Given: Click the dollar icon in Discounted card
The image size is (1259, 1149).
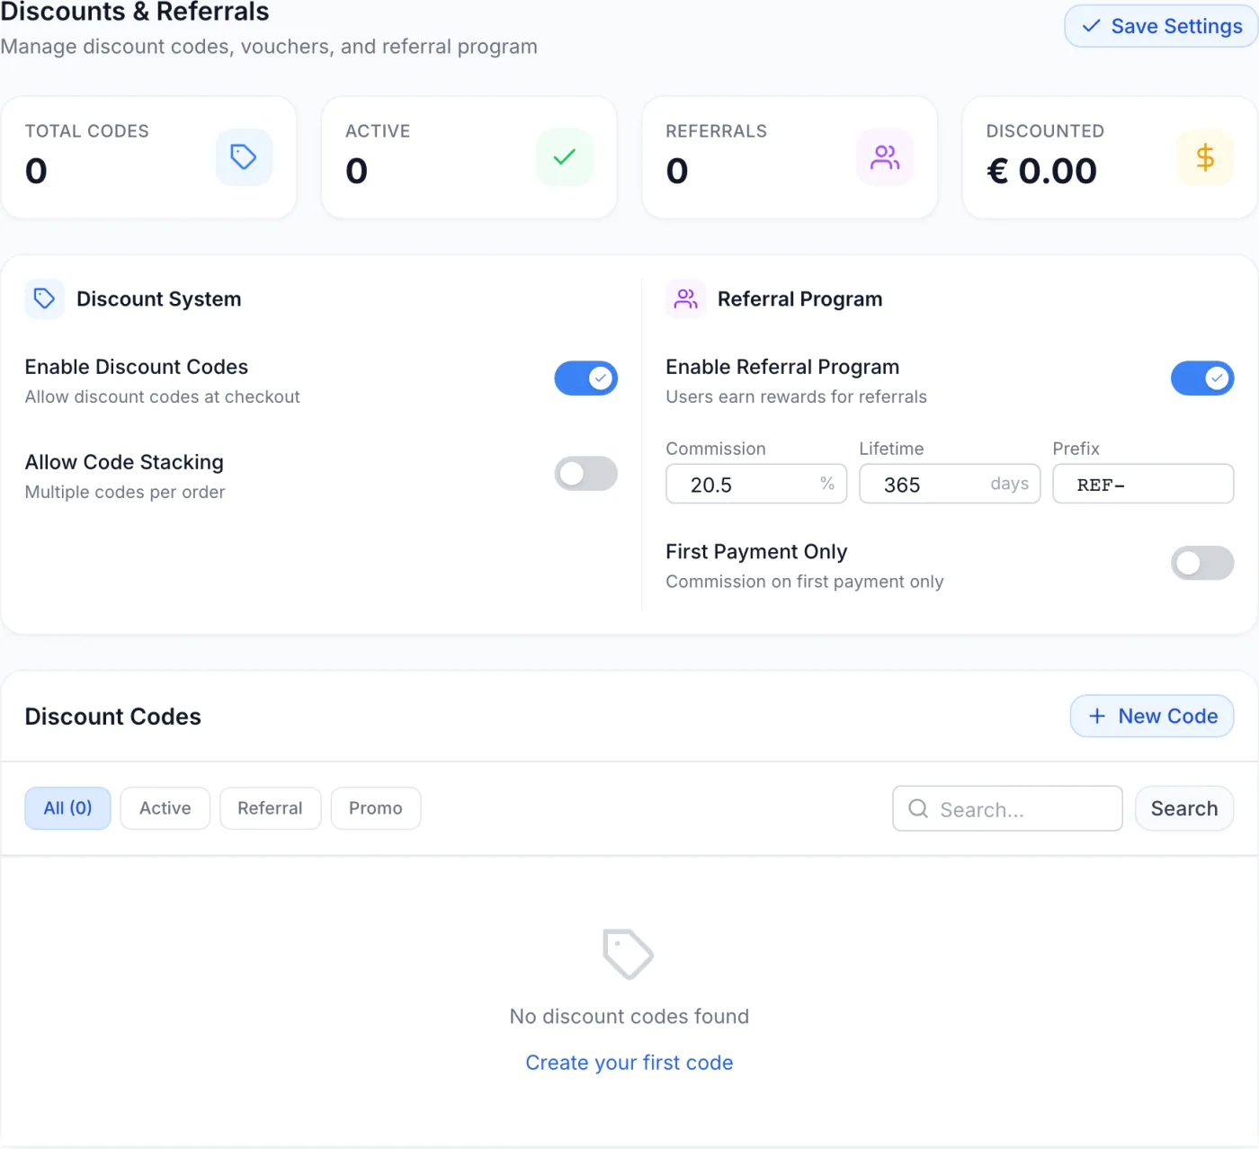Looking at the screenshot, I should 1205,157.
